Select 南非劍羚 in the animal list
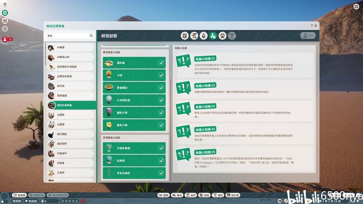 pos(70,144)
